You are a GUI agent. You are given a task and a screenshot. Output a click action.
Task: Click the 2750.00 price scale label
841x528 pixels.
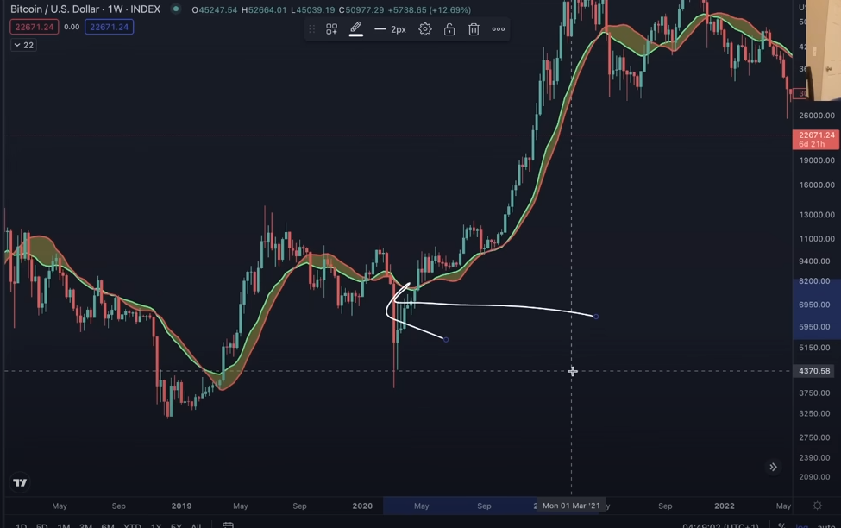(x=814, y=437)
